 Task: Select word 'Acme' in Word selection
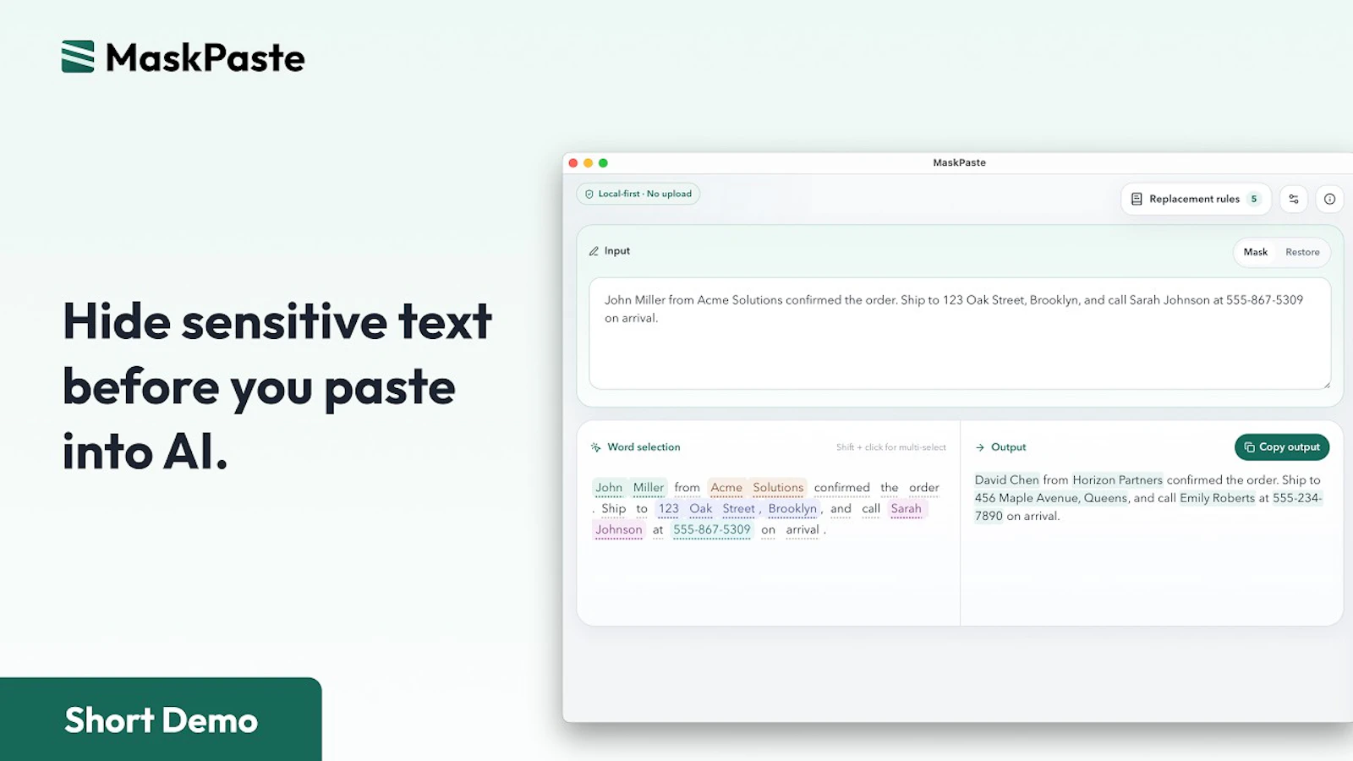point(726,488)
